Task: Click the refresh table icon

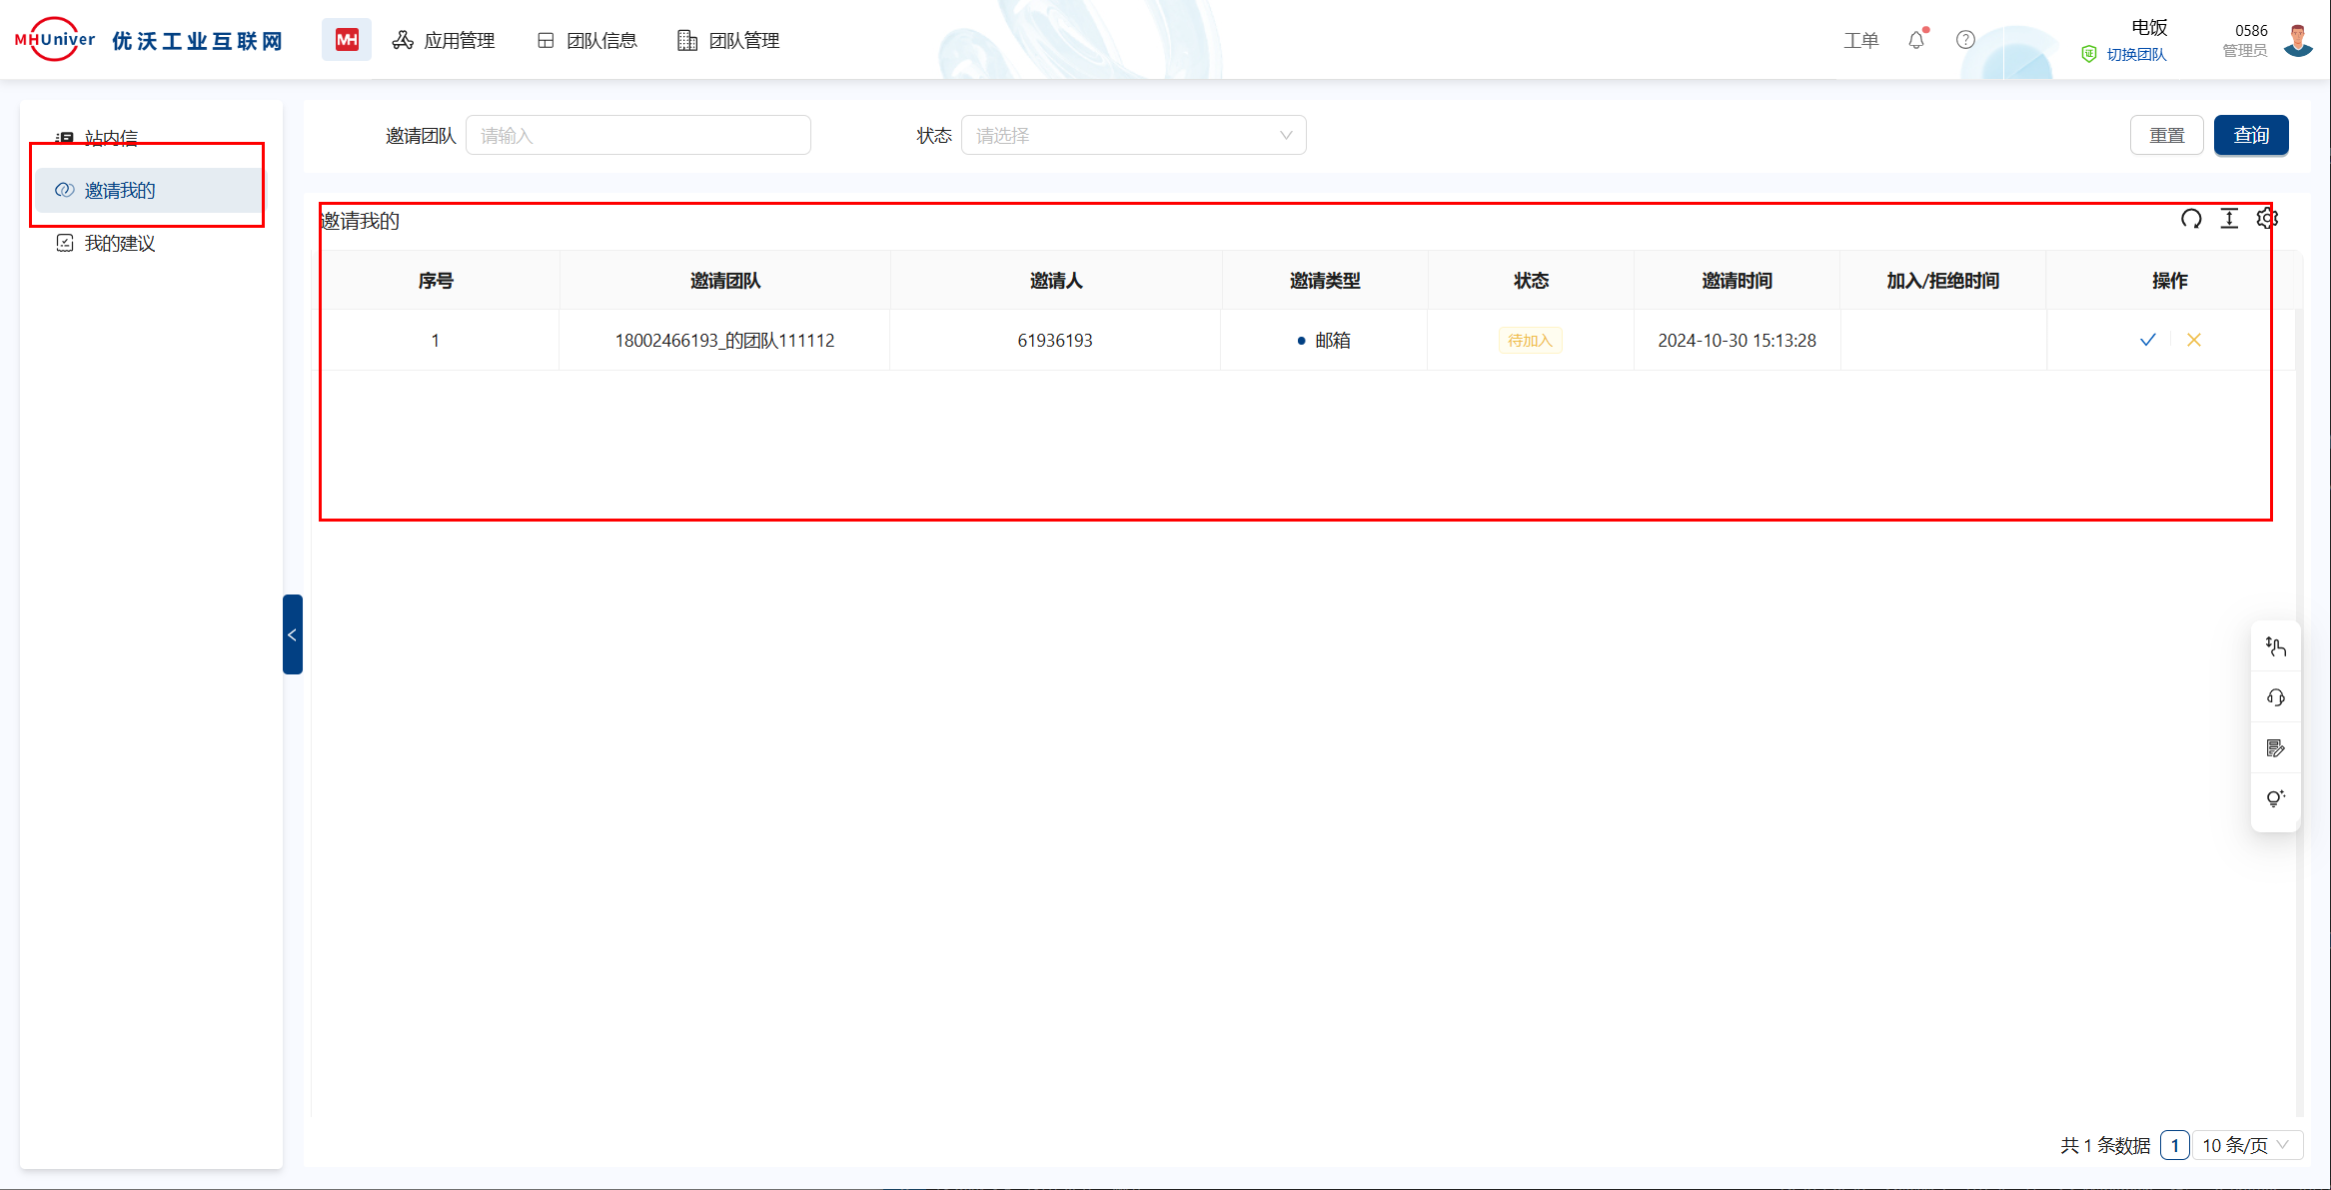Action: coord(2190,219)
